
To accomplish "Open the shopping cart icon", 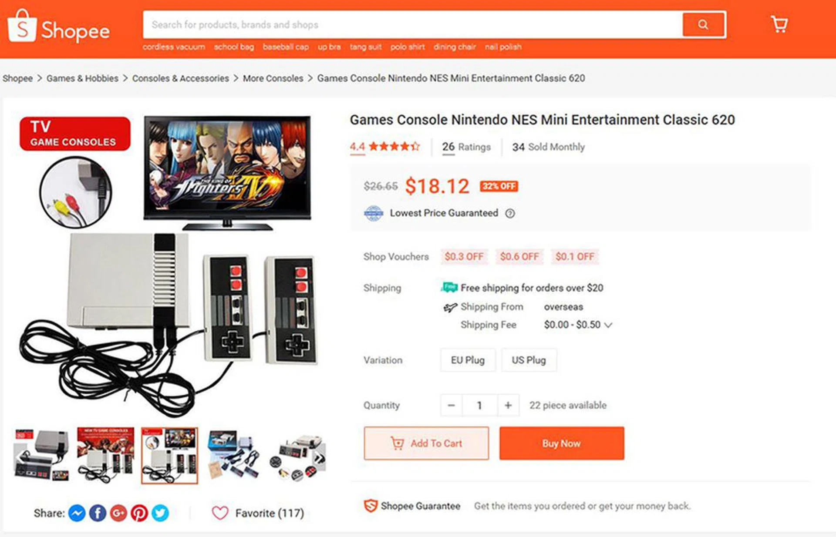I will click(779, 24).
